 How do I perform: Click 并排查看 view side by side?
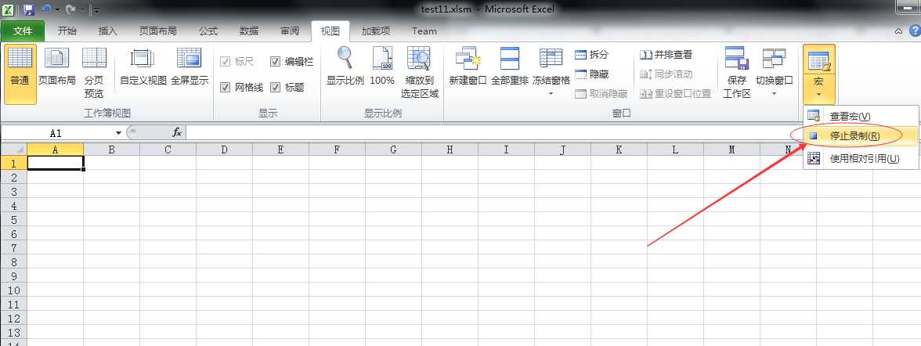[666, 55]
